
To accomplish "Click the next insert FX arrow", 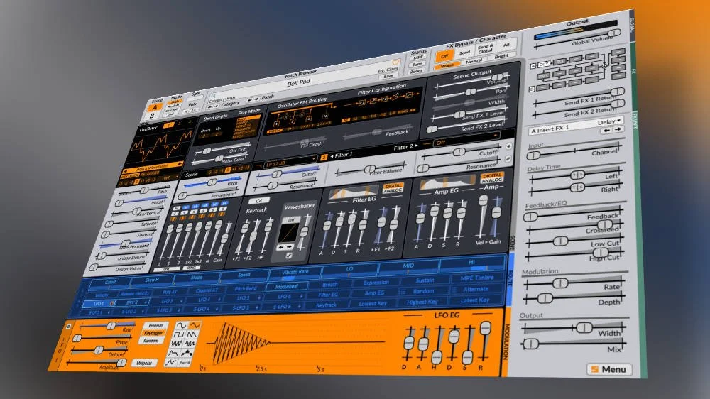I will [x=618, y=129].
